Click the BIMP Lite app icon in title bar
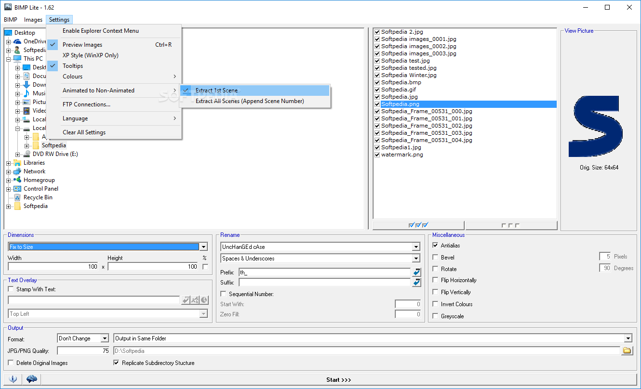Screen dimensions: 641x389 click(x=8, y=7)
